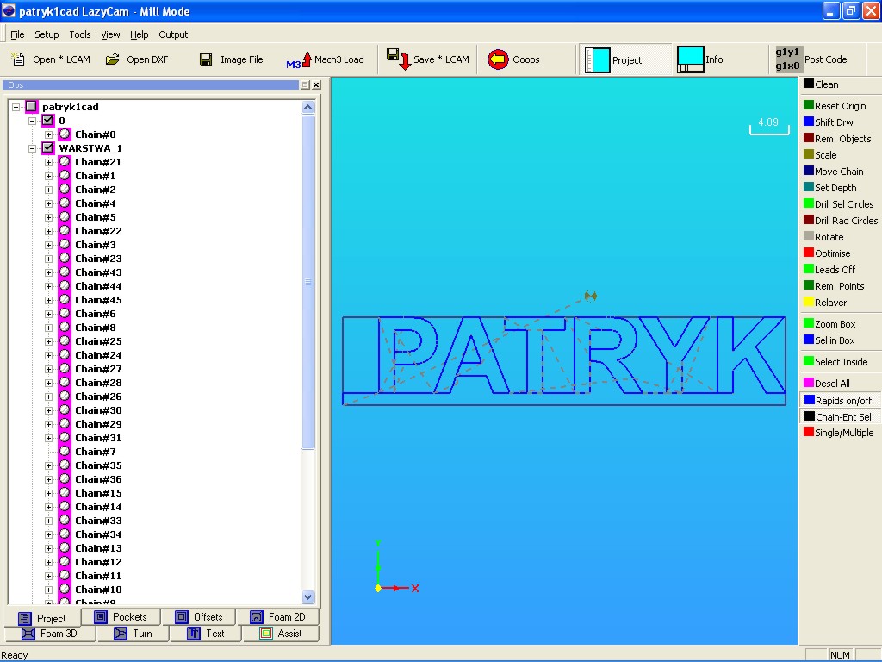Image resolution: width=882 pixels, height=662 pixels.
Task: Click the float button of Ops panel
Action: 305,85
